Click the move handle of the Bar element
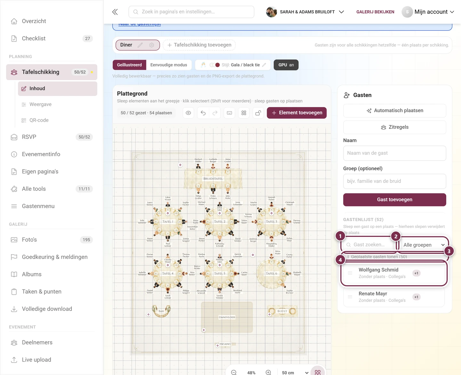The height and width of the screenshot is (375, 461). (149, 314)
